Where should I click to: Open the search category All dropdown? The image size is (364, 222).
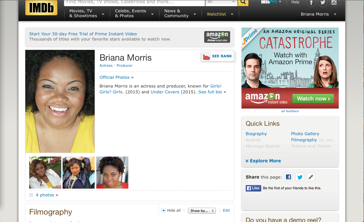[222, 2]
